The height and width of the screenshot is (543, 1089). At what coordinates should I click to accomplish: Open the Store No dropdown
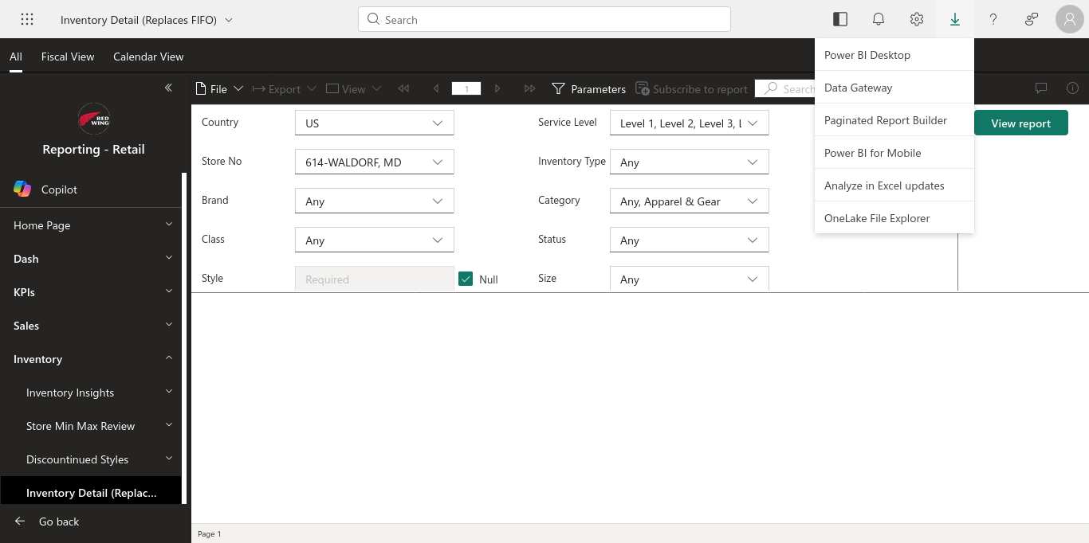pyautogui.click(x=374, y=162)
